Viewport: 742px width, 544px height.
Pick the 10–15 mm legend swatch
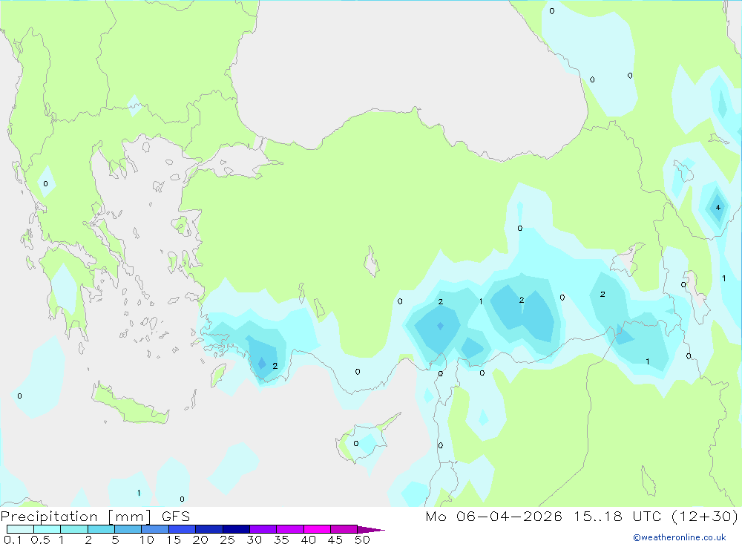tap(155, 529)
